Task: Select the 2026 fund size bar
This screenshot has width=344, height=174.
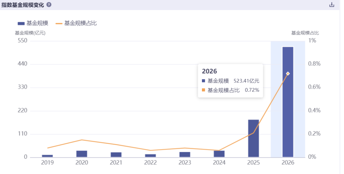Action: pos(288,102)
